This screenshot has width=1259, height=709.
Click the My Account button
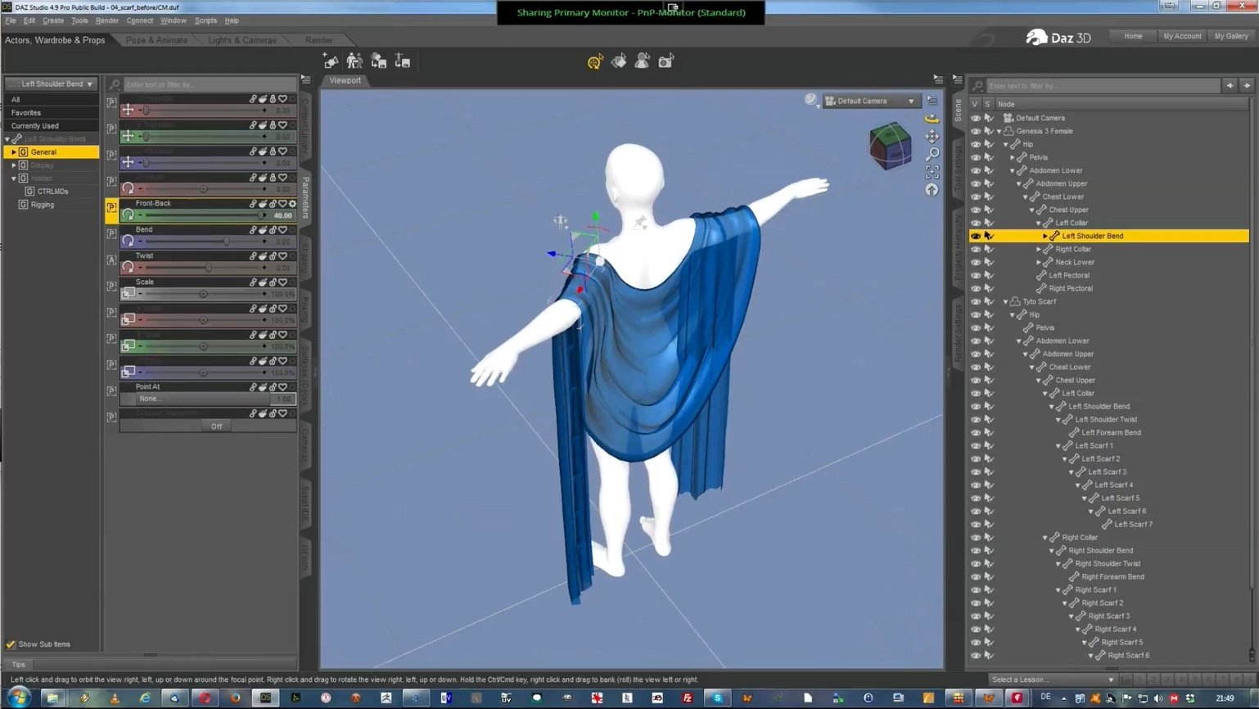point(1182,36)
